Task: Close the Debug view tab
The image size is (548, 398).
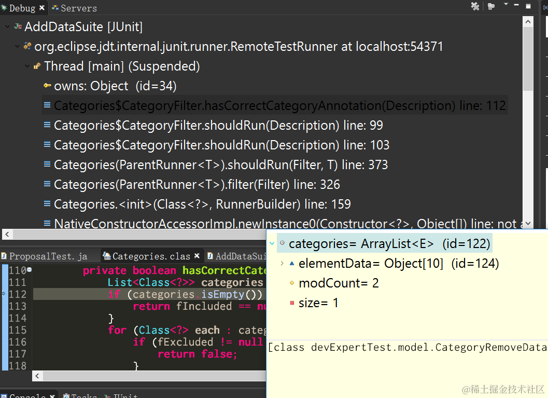Action: coord(42,7)
